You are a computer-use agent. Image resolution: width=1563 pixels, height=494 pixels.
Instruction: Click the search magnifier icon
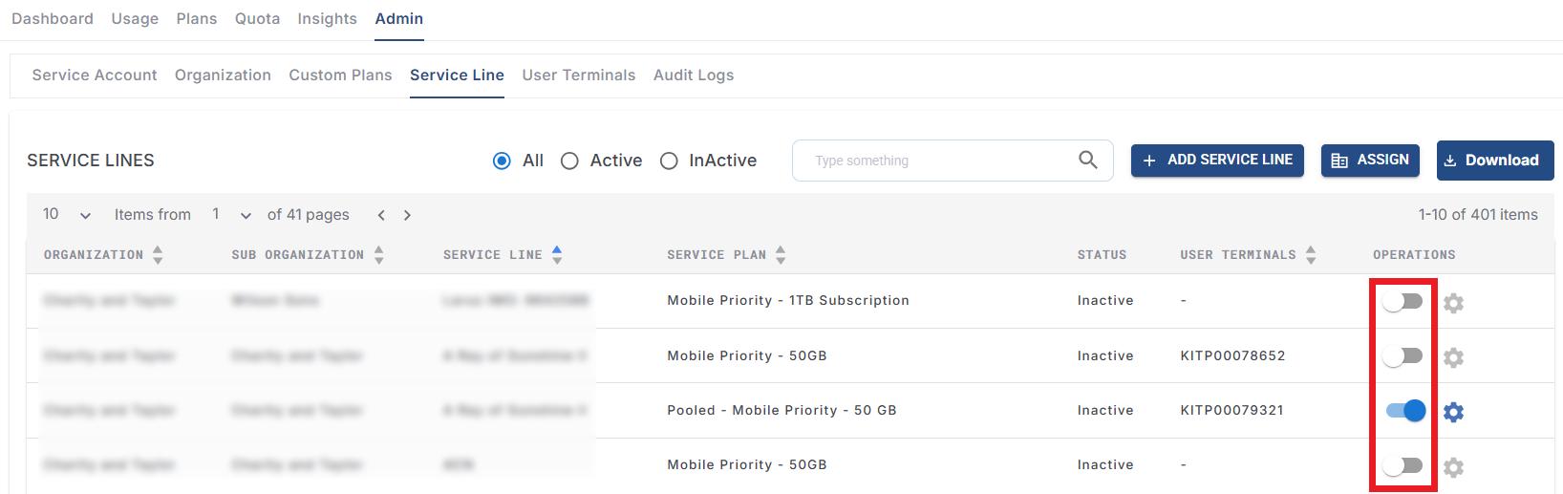tap(1087, 160)
